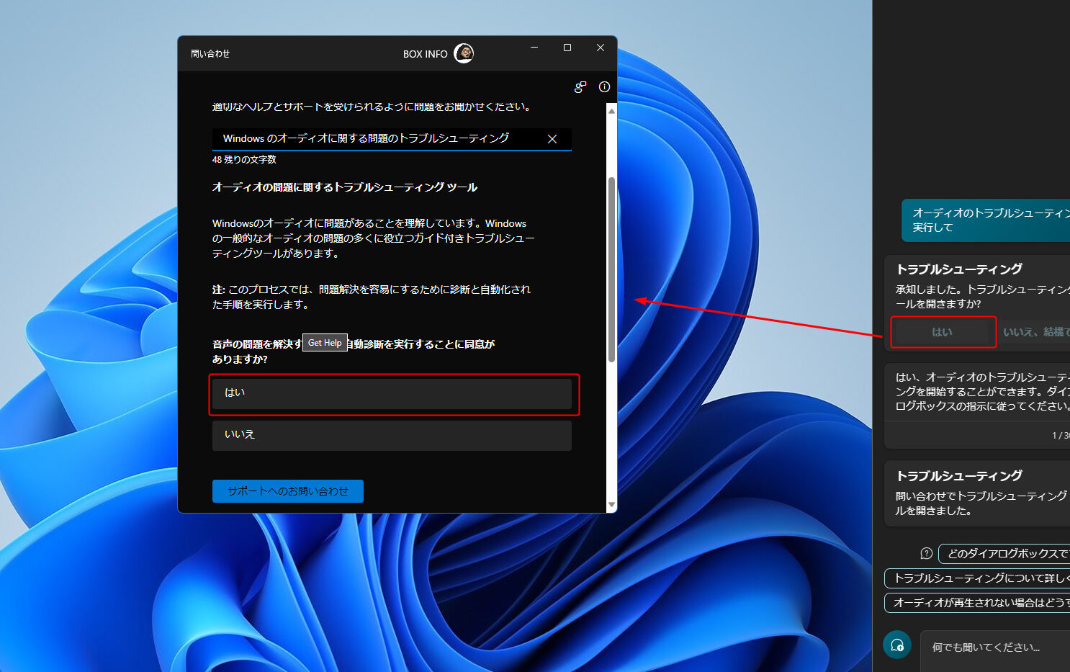Start a new chat topic in Copilot
This screenshot has height=672, width=1070.
coord(897,645)
